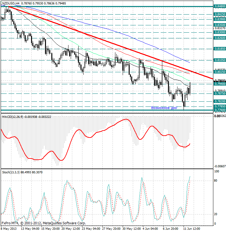Select the 6 Jun 20:00 time label
This screenshot has height=231, width=226.
click(171, 229)
